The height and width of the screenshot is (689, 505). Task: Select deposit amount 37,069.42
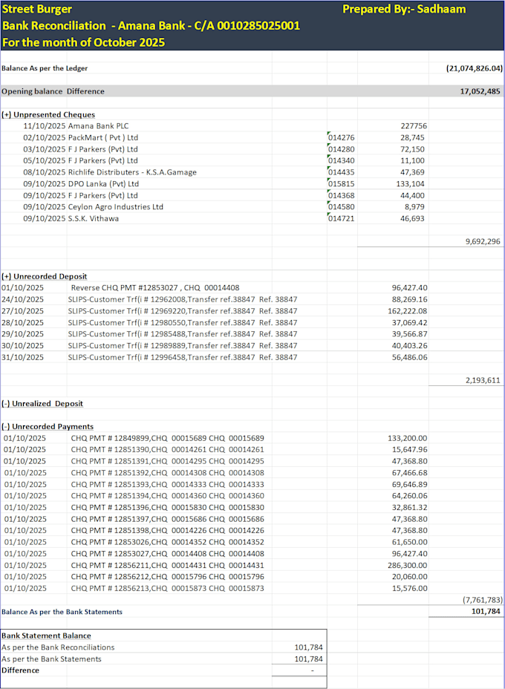410,322
